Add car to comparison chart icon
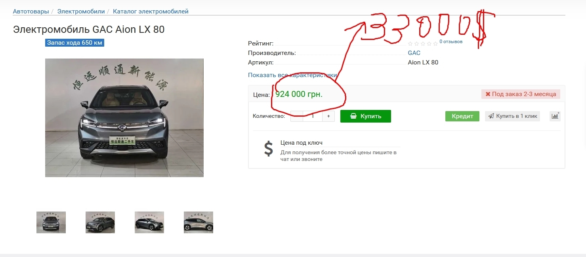 coord(555,116)
